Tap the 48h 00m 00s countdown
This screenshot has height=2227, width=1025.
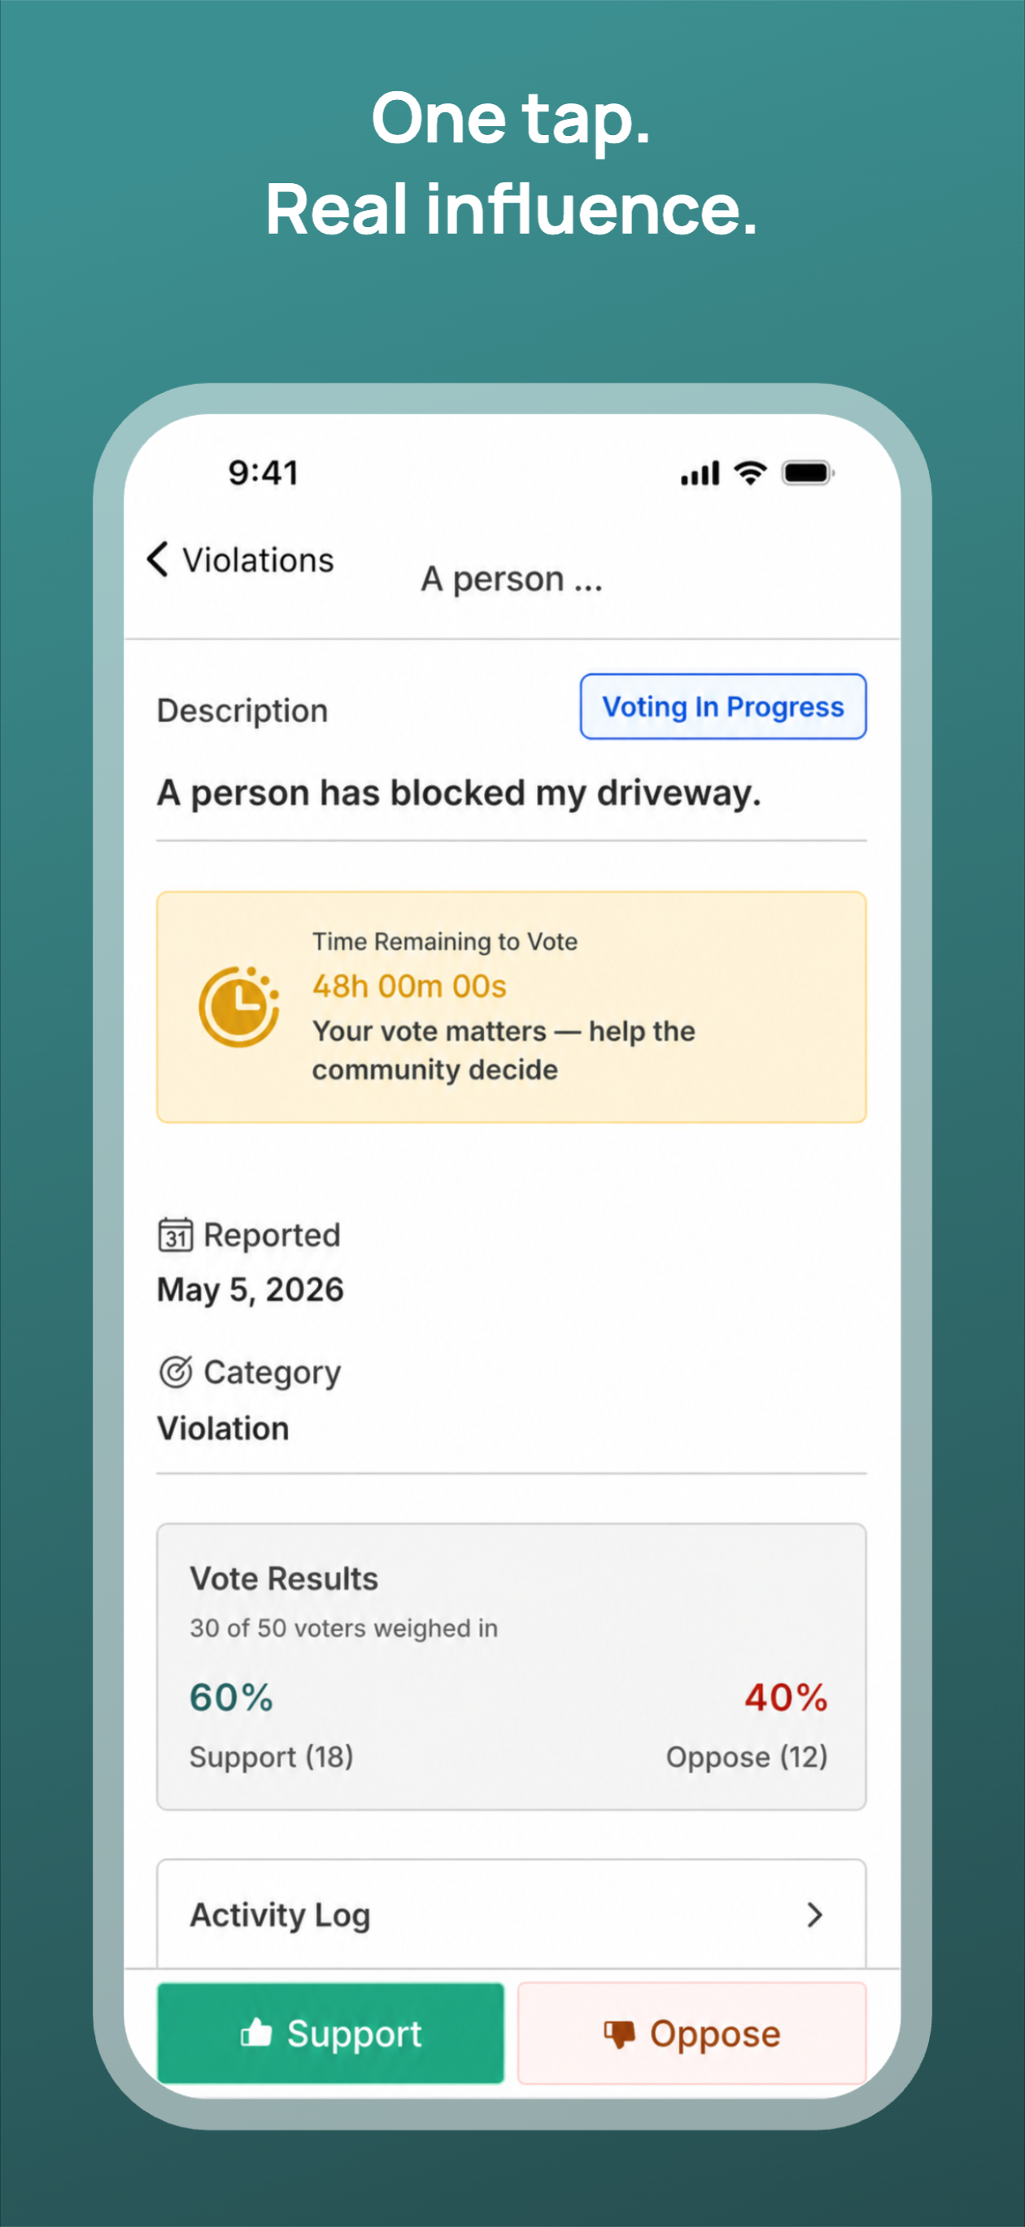[x=410, y=986]
